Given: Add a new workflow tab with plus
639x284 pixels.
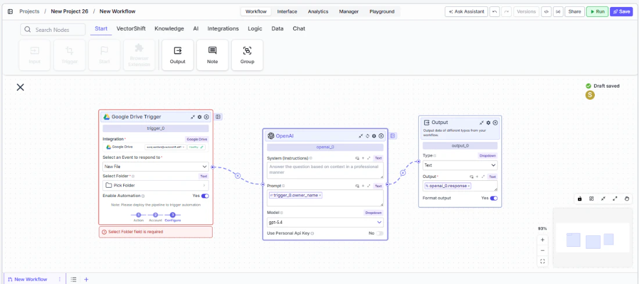Looking at the screenshot, I should point(86,279).
